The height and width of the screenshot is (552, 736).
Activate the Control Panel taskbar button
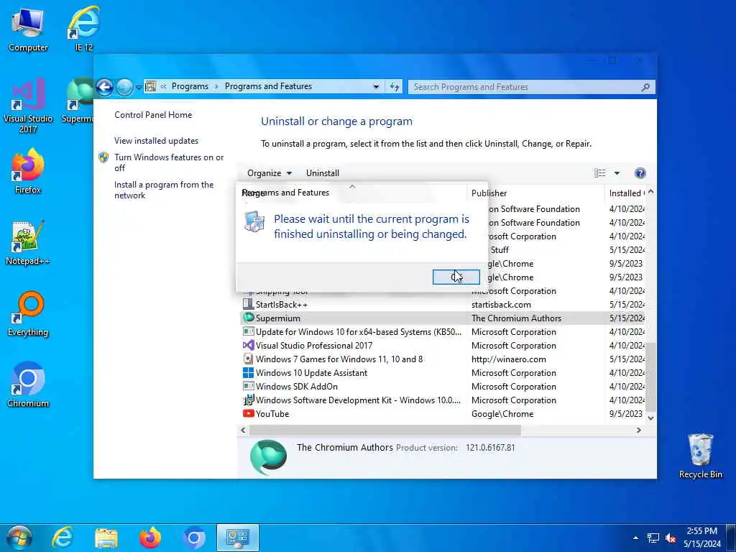[237, 538]
